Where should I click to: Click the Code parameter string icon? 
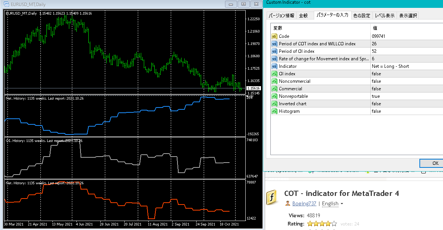[274, 36]
